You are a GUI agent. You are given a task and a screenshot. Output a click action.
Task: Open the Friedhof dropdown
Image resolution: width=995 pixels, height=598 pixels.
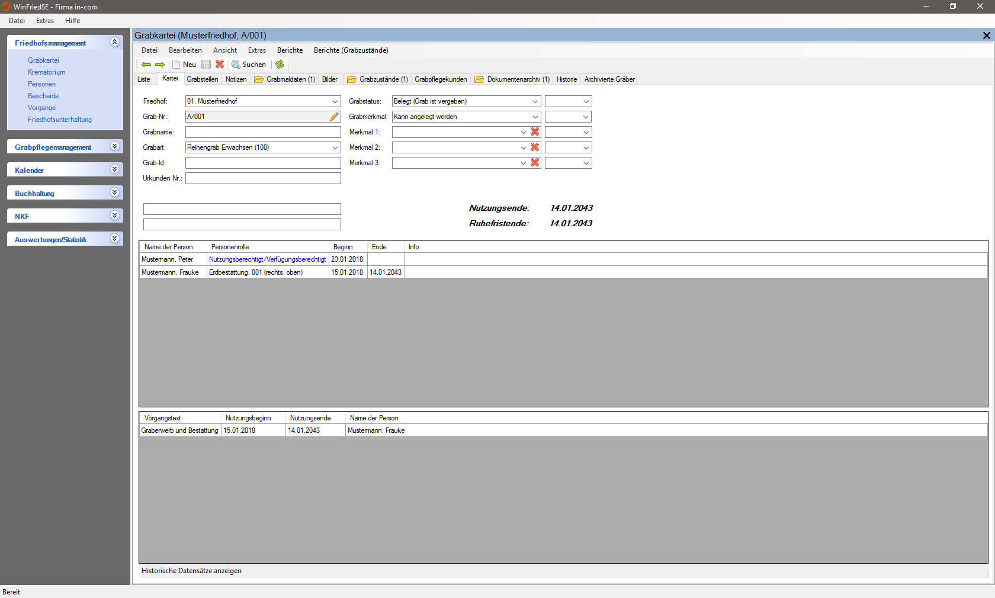[335, 101]
